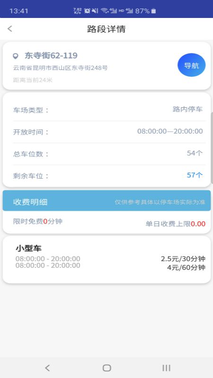
Task: Tap Android home button
Action: pyautogui.click(x=107, y=368)
